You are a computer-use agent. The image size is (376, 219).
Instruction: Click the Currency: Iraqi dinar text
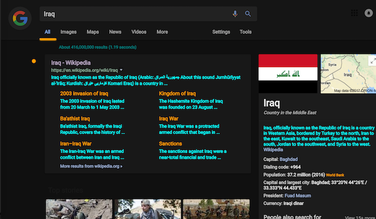[x=283, y=203]
